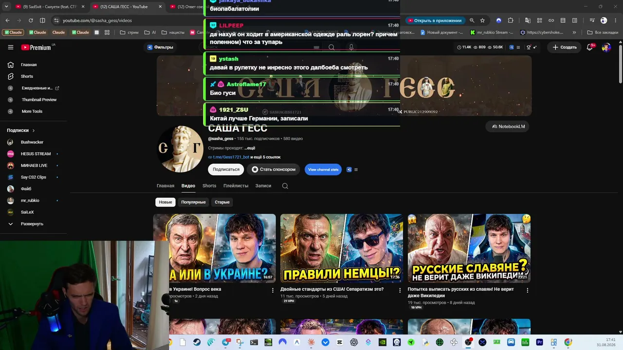The image size is (623, 350).
Task: Select the Старые sort chip
Action: (222, 202)
